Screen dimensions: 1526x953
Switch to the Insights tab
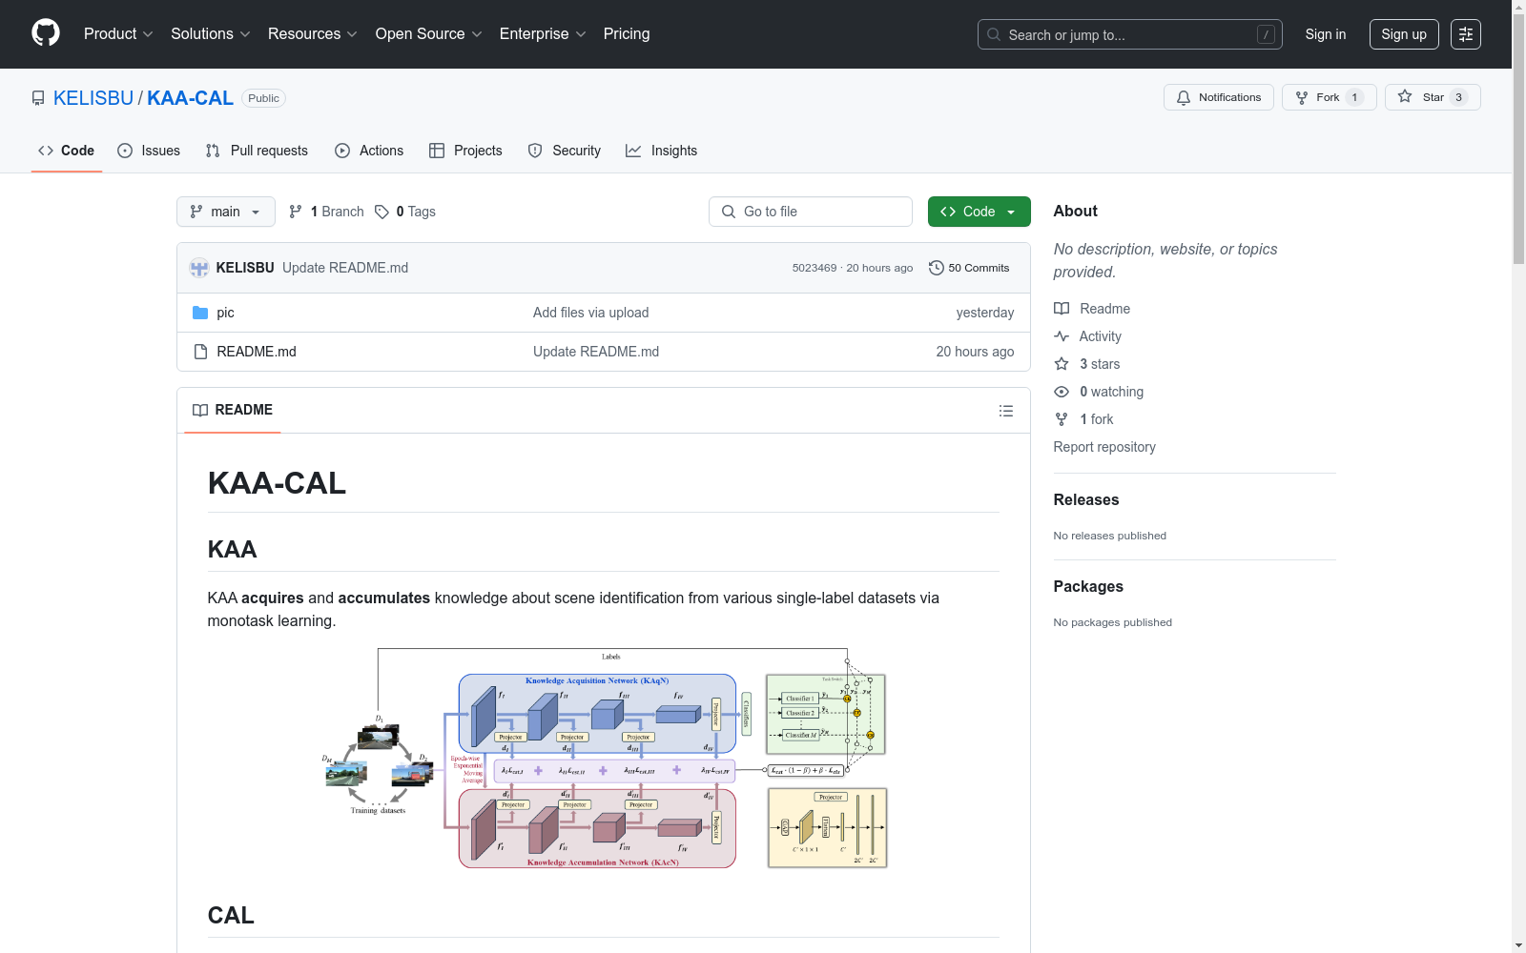point(662,151)
